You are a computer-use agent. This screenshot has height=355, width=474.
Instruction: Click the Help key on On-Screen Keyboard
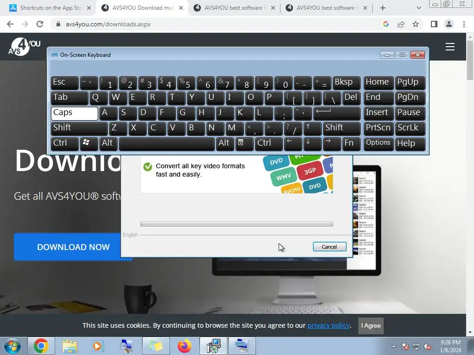(x=410, y=144)
